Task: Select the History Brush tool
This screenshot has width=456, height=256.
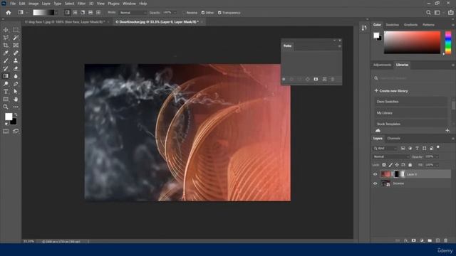Action: 6,68
